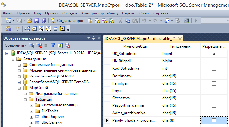Image resolution: width=229 pixels, height=127 pixels.
Task: Check allow nulls for Pasportnie_dannie
Action: (x=214, y=105)
